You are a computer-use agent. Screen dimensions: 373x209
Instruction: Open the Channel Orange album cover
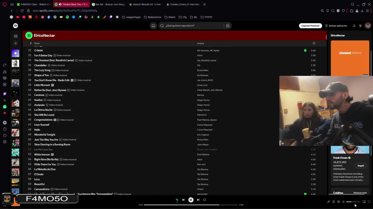350,58
